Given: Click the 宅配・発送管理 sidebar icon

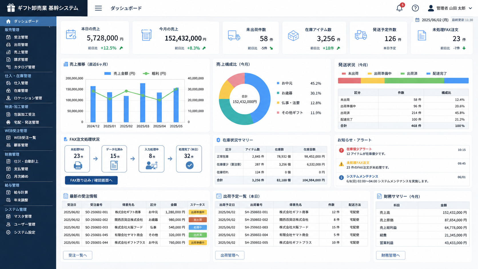Looking at the screenshot, I should click(x=8, y=122).
